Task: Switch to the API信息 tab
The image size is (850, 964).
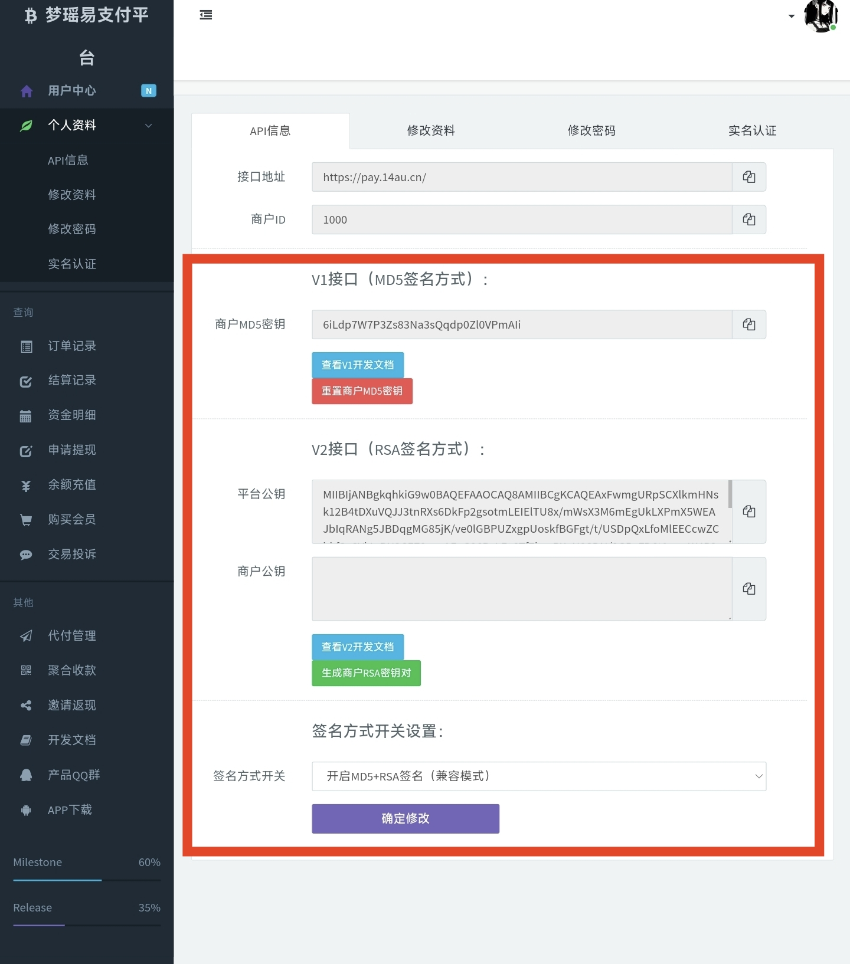Action: click(x=270, y=131)
